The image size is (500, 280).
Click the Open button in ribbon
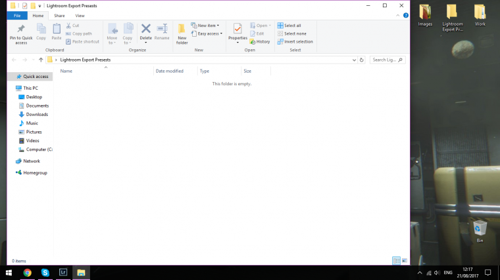coord(261,26)
